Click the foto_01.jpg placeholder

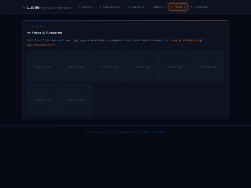tap(43, 67)
